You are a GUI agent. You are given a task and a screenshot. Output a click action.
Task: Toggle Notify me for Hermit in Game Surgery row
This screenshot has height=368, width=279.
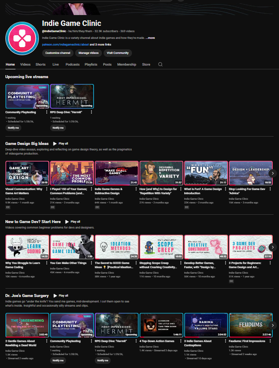pos(103,360)
